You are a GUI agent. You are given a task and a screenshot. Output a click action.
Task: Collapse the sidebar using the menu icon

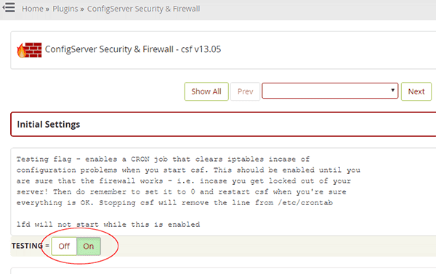tap(9, 7)
